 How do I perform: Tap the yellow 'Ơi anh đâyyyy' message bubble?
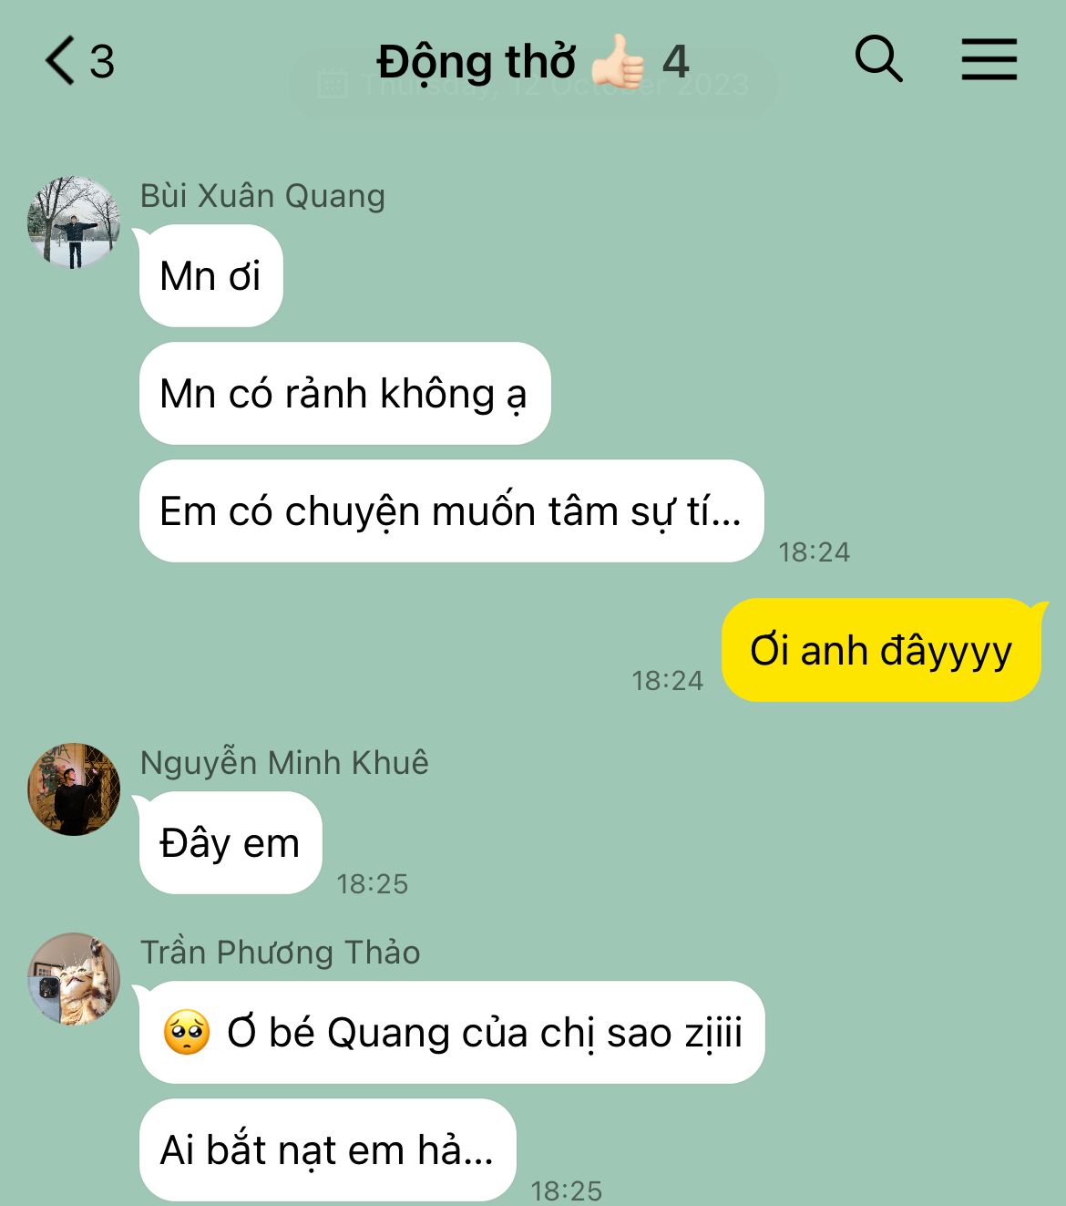click(881, 651)
